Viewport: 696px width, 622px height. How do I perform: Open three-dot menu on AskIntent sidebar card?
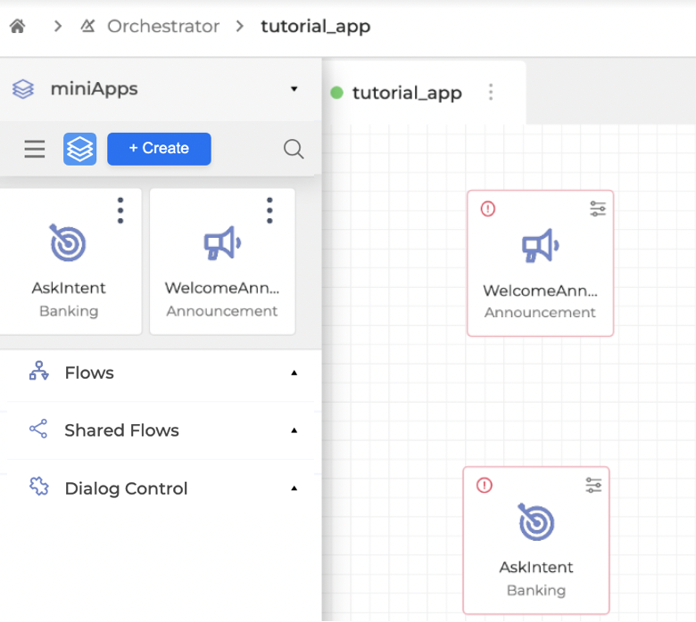(x=120, y=210)
